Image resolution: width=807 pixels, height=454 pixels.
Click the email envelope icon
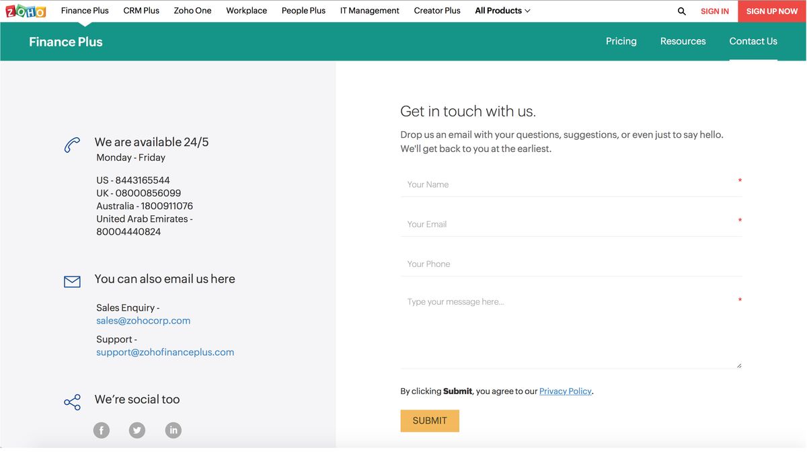pyautogui.click(x=72, y=281)
